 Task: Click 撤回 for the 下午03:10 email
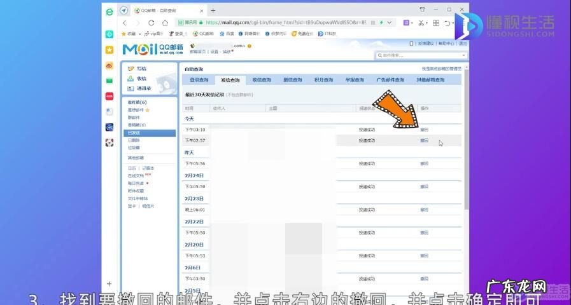point(424,130)
